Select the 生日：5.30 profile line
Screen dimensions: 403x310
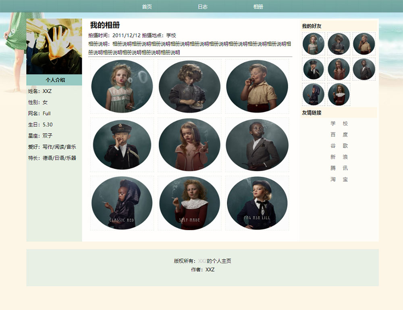[x=40, y=125]
